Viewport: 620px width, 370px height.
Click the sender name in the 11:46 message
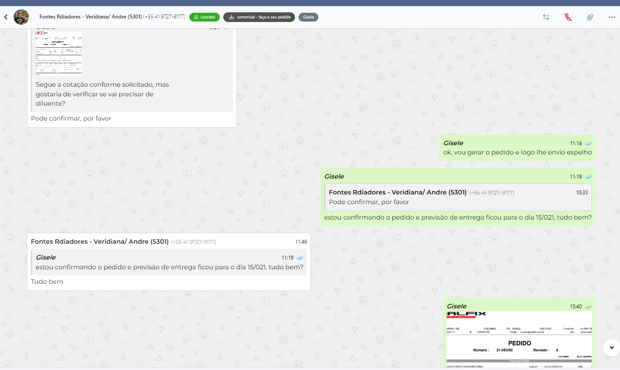(100, 242)
